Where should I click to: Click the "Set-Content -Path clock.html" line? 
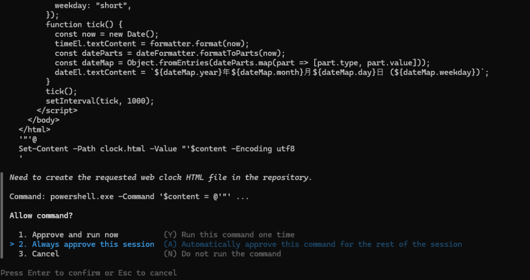pos(156,149)
